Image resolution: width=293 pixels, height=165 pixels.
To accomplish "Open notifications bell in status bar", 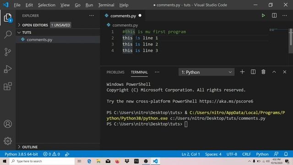I will pos(286,154).
